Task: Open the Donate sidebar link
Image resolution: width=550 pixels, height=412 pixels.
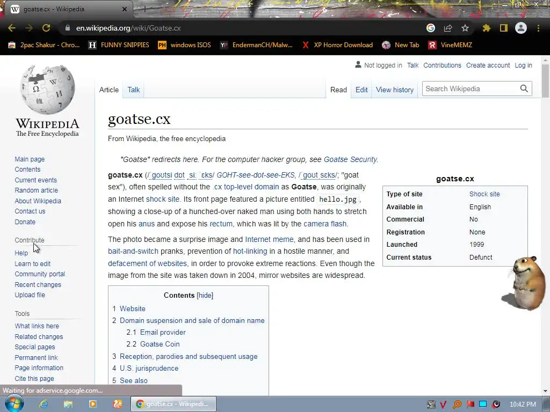Action: [x=25, y=222]
